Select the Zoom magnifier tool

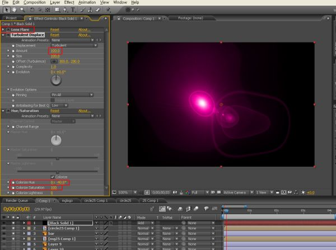(x=22, y=10)
